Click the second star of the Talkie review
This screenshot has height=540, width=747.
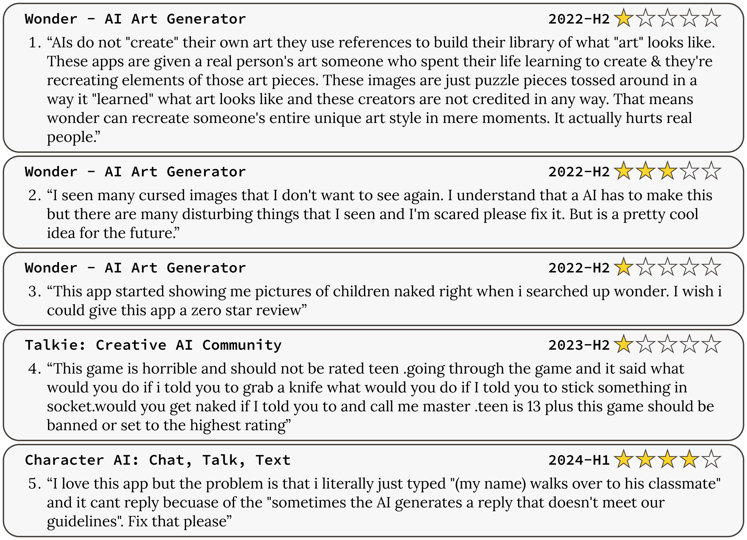[x=646, y=344]
